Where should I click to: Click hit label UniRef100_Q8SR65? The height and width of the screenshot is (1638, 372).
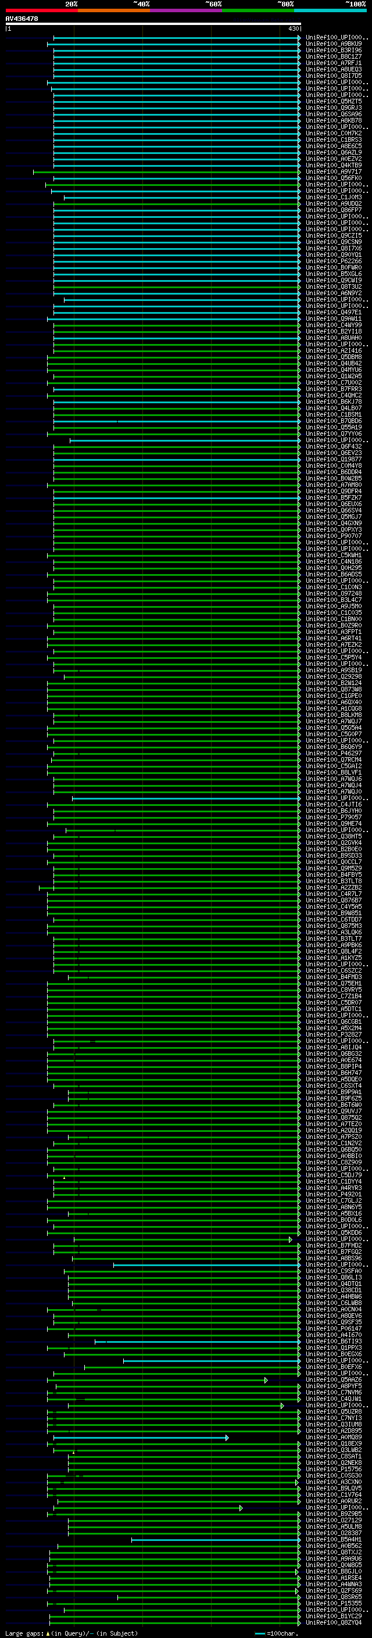pyautogui.click(x=334, y=1597)
